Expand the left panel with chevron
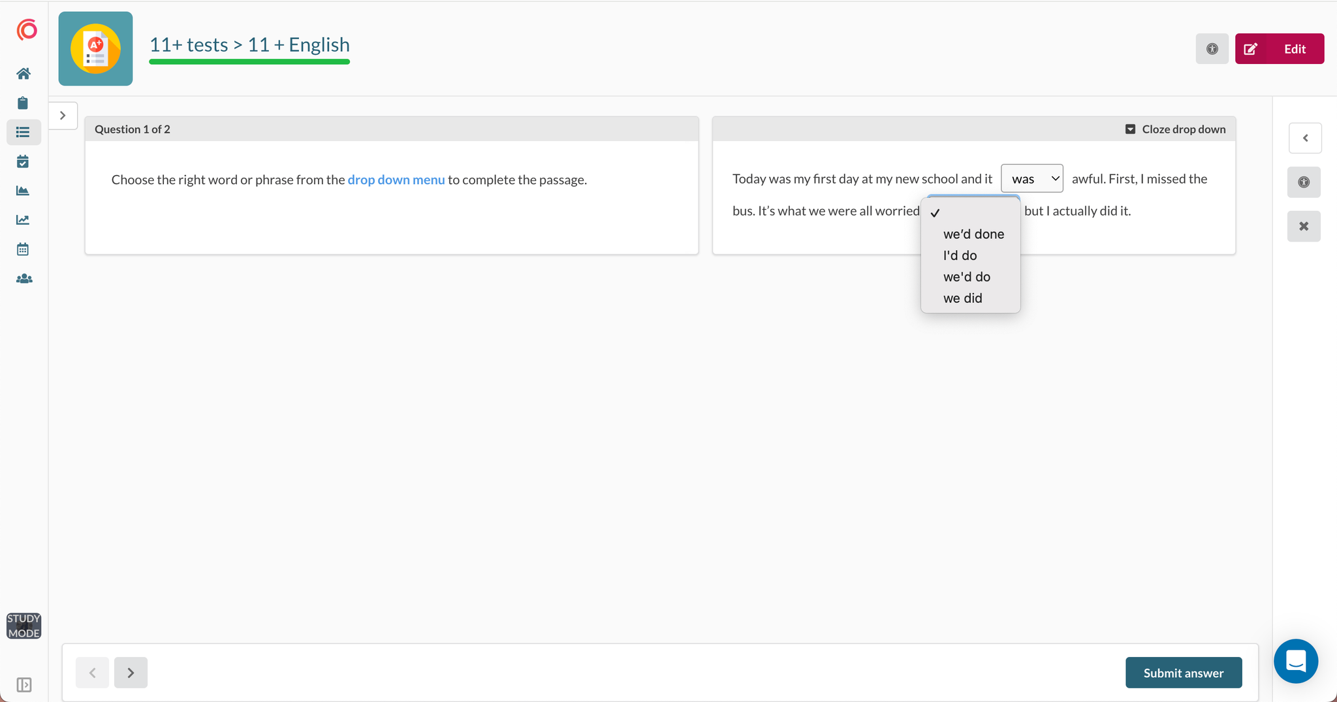 tap(63, 116)
